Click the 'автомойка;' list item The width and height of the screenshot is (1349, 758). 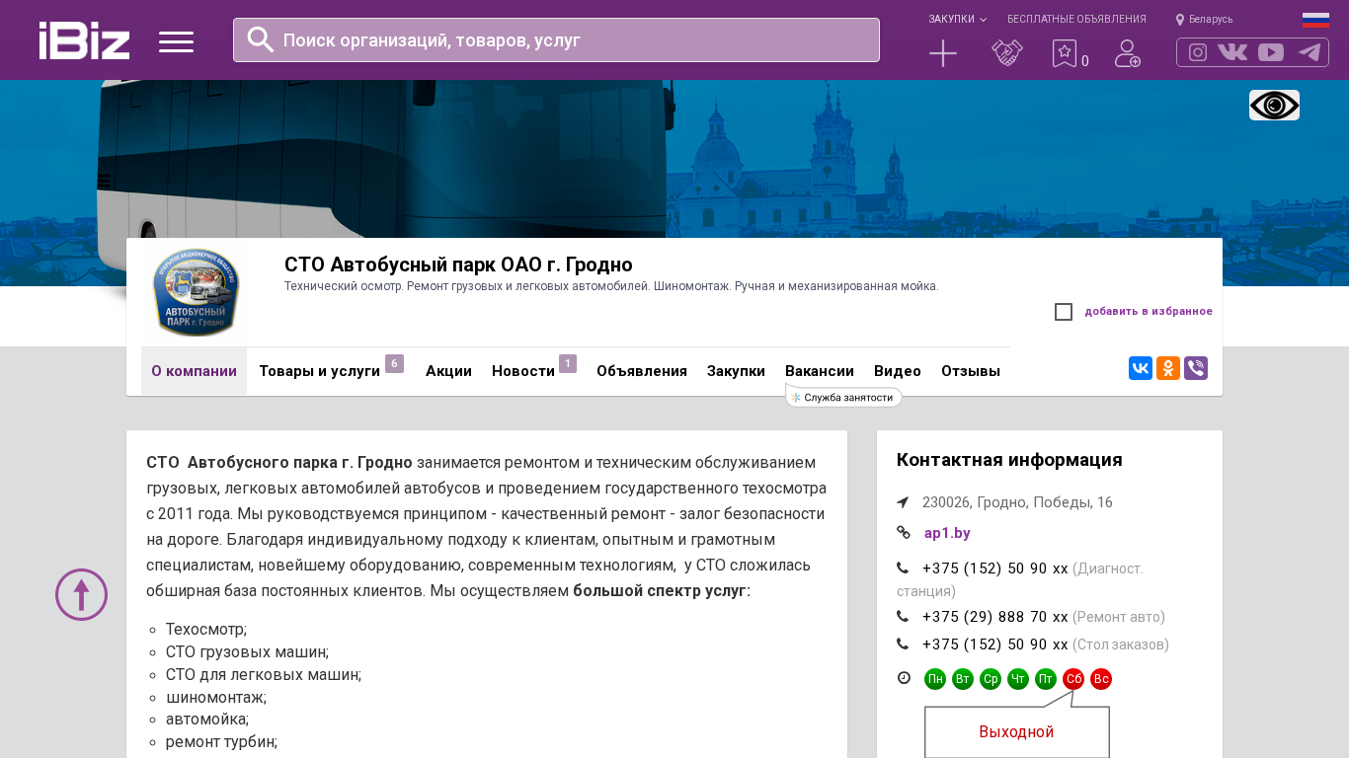click(x=207, y=719)
